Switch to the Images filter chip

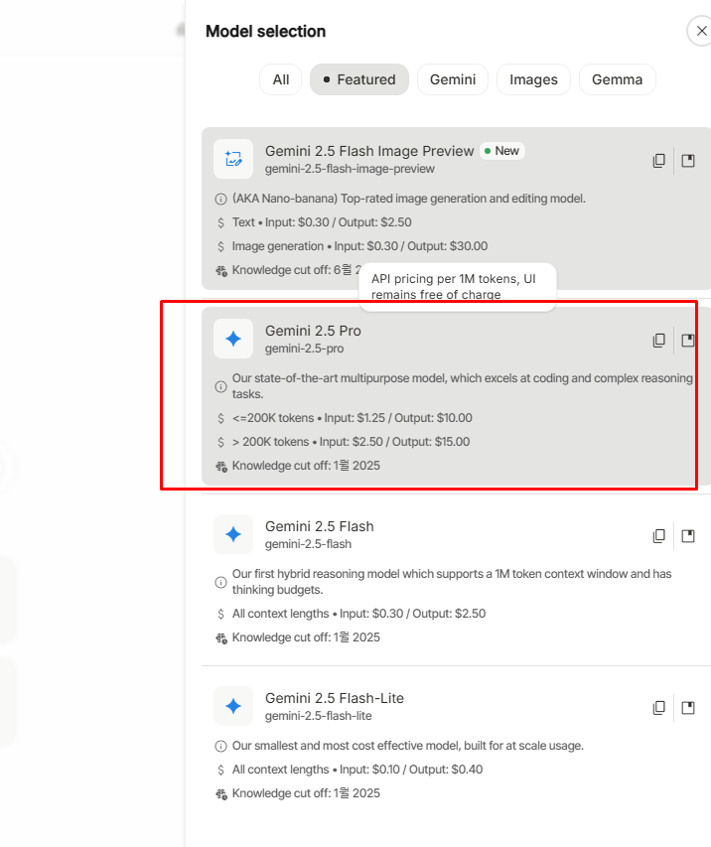[533, 79]
